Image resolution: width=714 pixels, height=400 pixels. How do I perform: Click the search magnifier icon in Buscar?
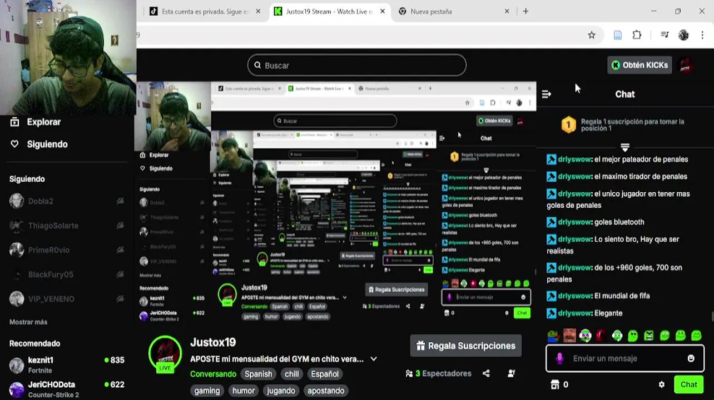257,65
